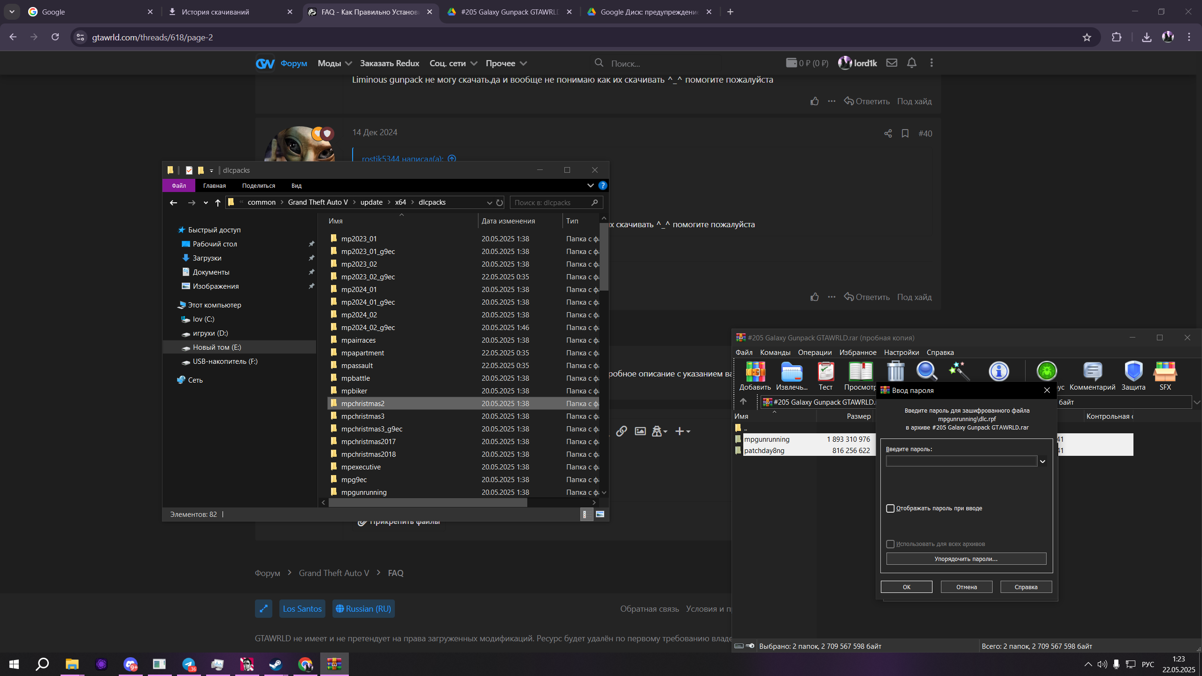Click the WinRAR View (Просмотр) book icon
Image resolution: width=1202 pixels, height=676 pixels.
(860, 371)
